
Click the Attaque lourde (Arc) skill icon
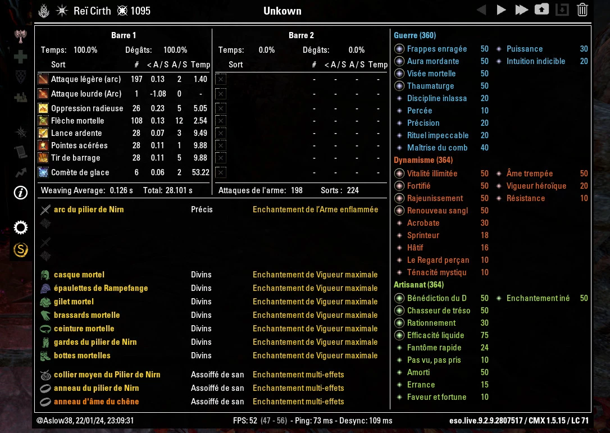[x=43, y=94]
